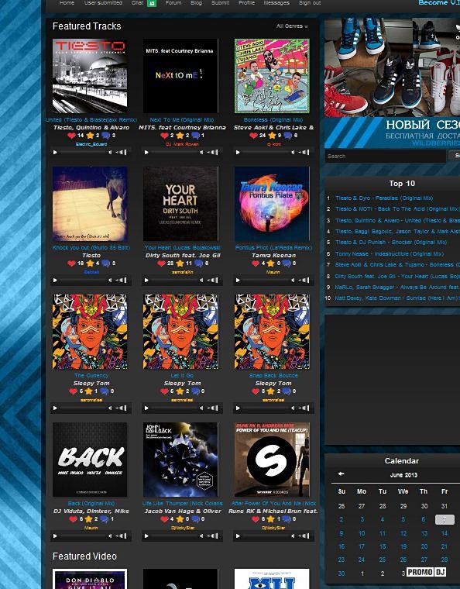
Task: Play Snap Back Bounce by Sleepy Tom
Action: coord(238,408)
